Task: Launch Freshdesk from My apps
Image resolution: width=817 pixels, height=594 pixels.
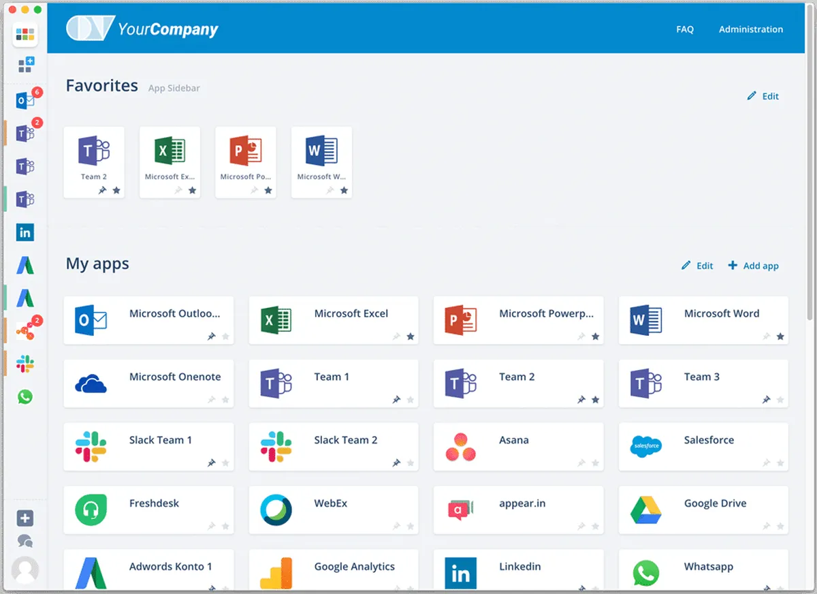Action: coord(148,510)
